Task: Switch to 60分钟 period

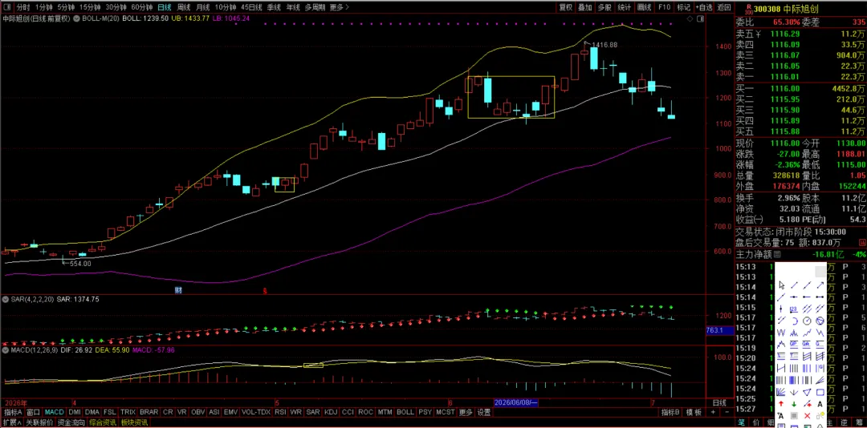Action: click(x=141, y=7)
